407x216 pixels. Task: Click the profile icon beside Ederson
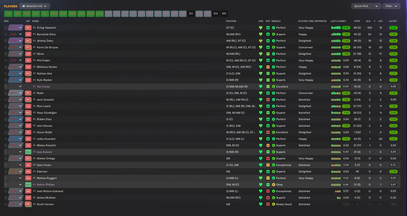pyautogui.click(x=34, y=172)
